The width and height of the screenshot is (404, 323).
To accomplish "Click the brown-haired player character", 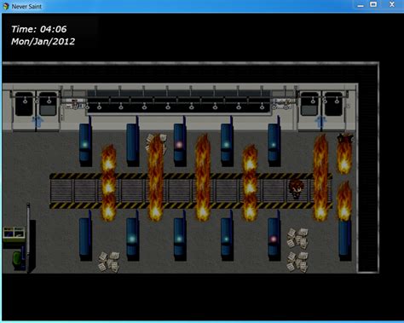I will point(297,189).
